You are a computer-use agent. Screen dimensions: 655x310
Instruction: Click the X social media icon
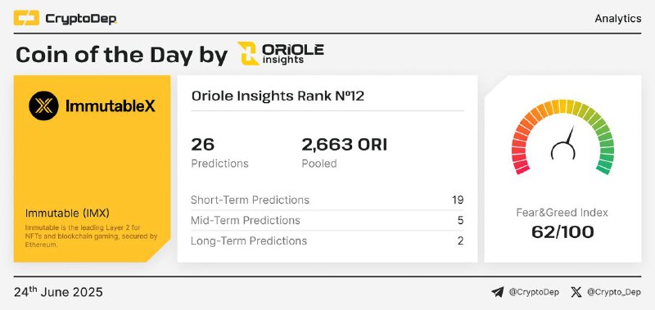(576, 293)
